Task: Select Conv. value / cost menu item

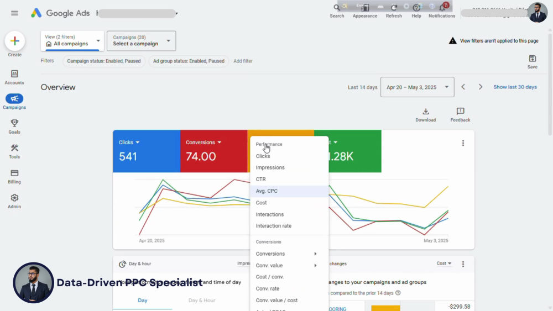Action: [289, 301]
